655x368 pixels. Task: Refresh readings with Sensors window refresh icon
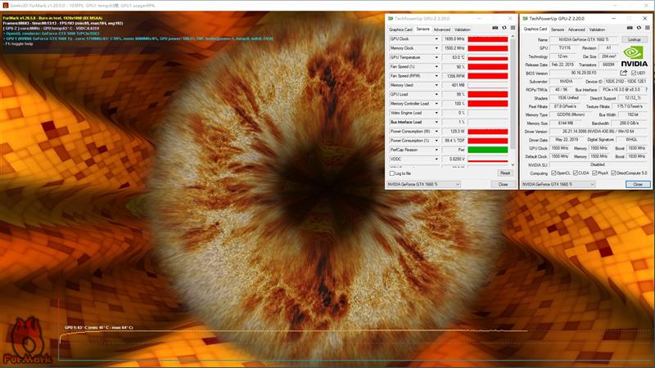pos(504,28)
